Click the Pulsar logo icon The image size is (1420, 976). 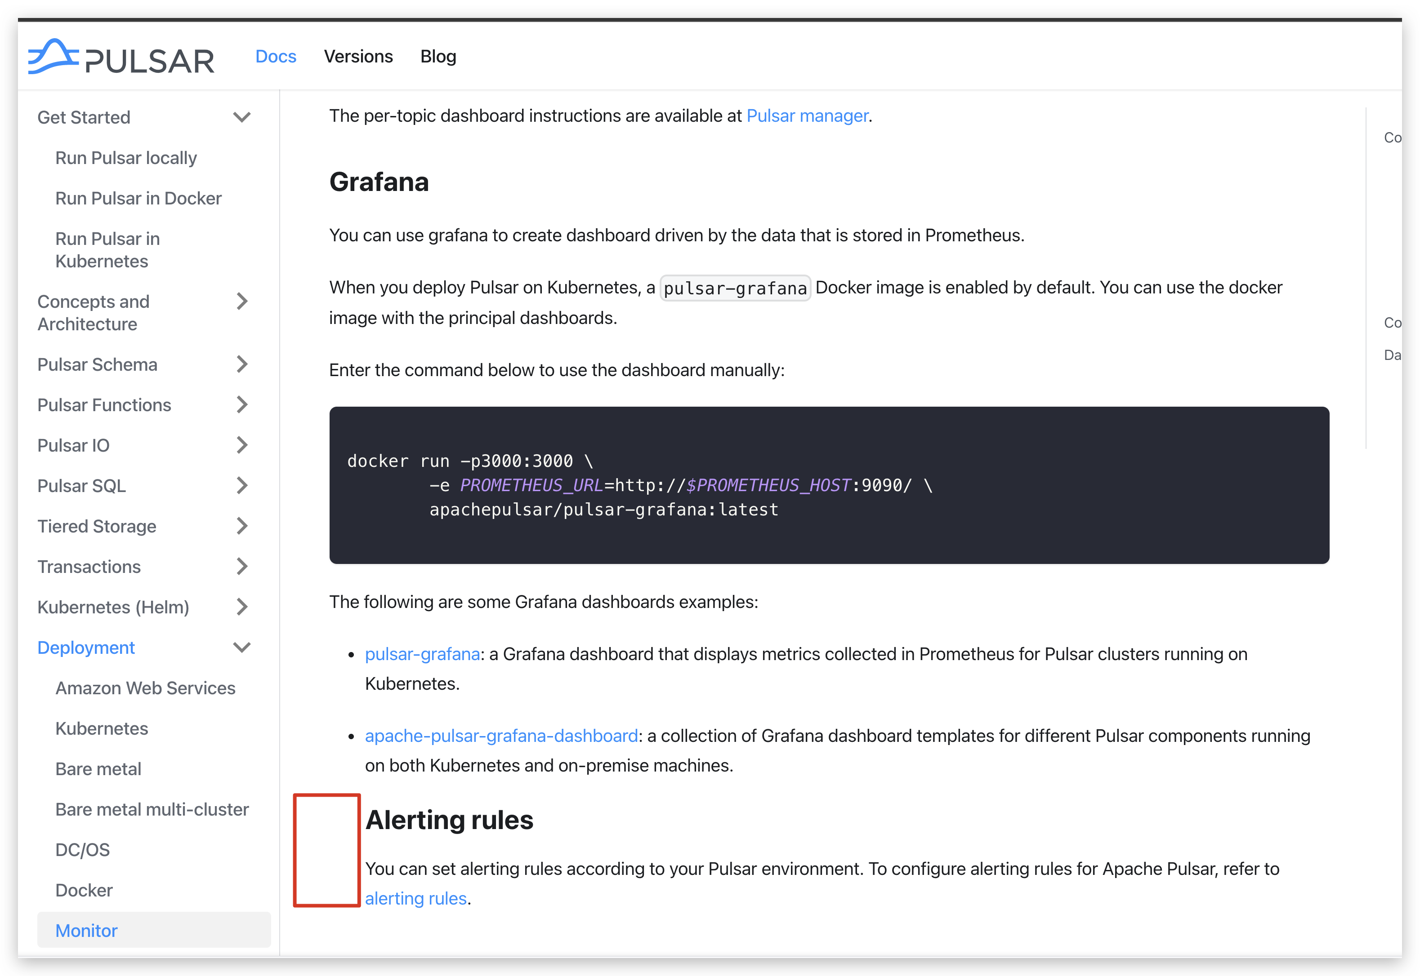coord(54,56)
